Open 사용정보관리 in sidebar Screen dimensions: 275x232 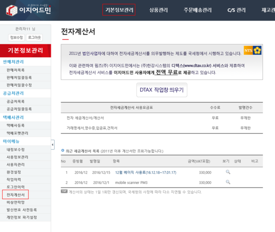pos(17,157)
